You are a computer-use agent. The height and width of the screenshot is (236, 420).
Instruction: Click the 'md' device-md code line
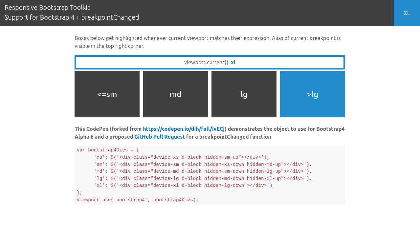(203, 171)
